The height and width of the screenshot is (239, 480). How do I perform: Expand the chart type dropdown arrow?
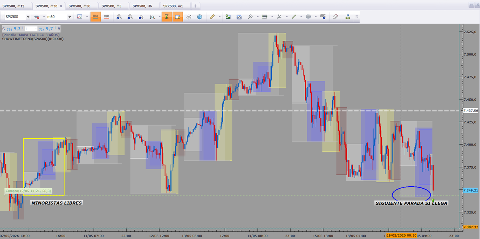87,17
